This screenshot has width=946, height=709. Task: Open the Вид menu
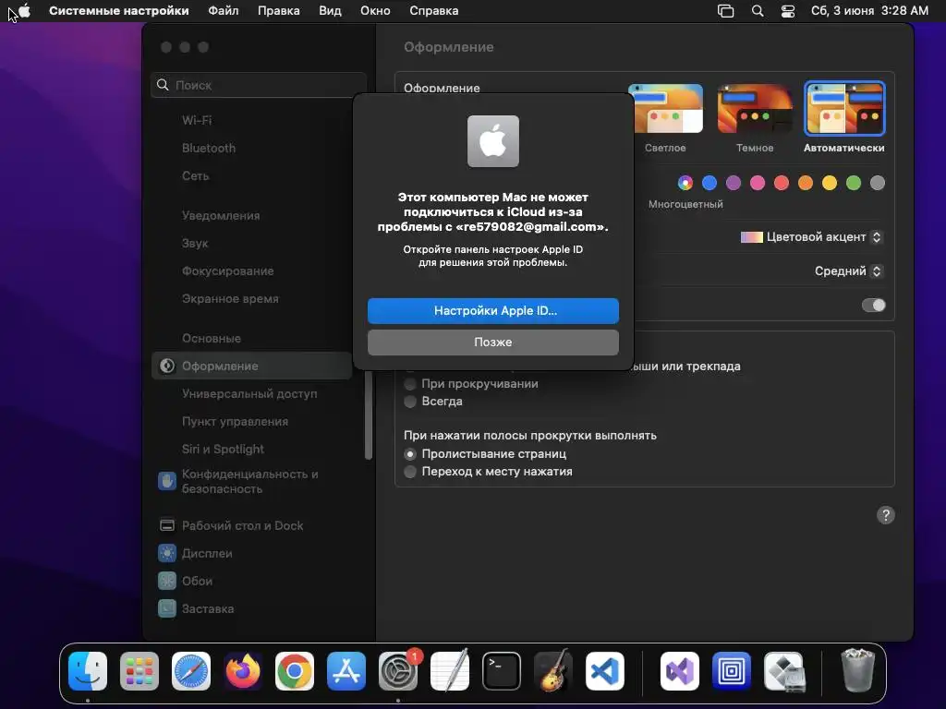click(x=330, y=11)
